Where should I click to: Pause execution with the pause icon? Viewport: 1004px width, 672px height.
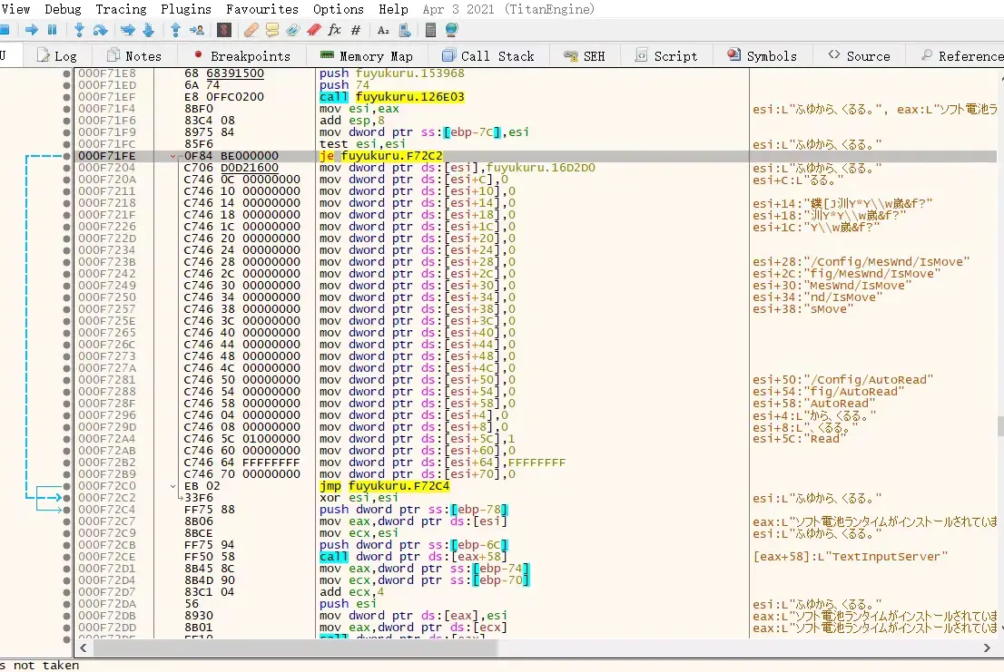[53, 29]
